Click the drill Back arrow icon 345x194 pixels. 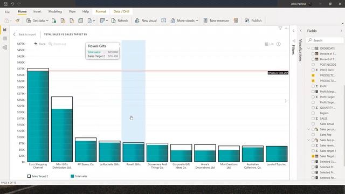point(36,44)
